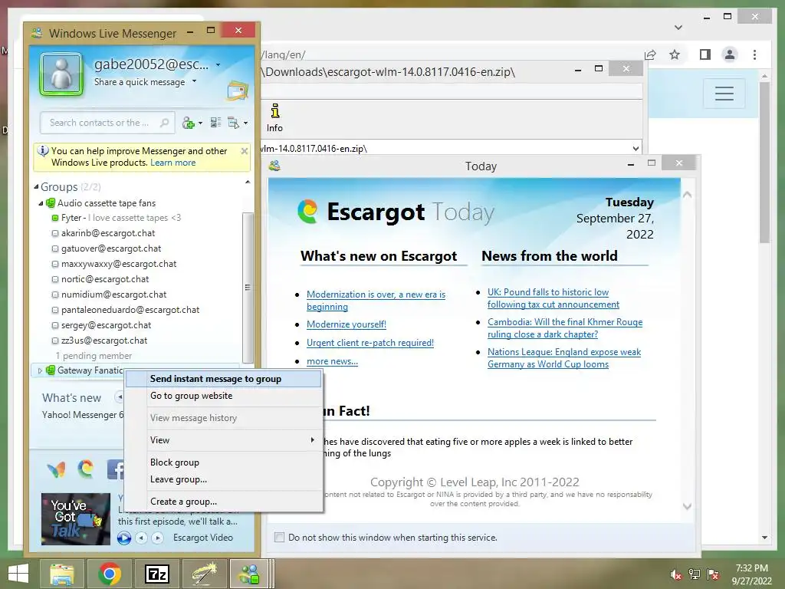Open the show menu icon in Messenger

click(234, 123)
